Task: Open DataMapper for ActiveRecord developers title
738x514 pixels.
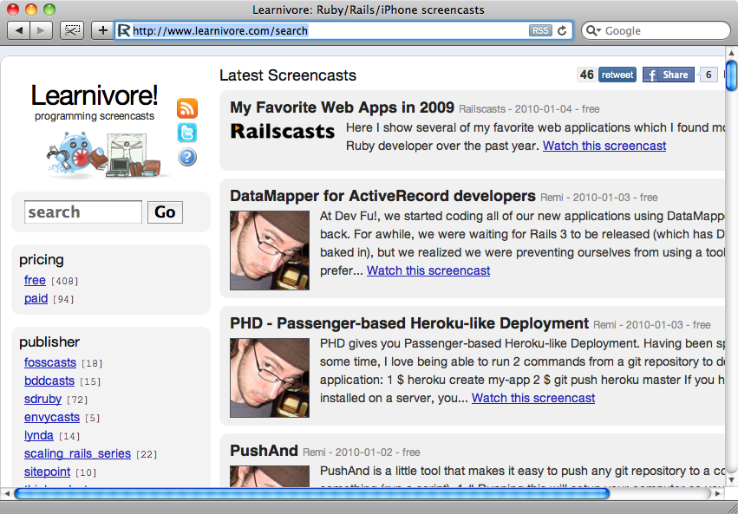Action: [382, 196]
